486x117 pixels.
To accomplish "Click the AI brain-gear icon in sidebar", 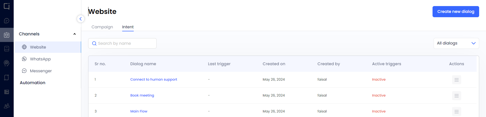I will coord(7,63).
